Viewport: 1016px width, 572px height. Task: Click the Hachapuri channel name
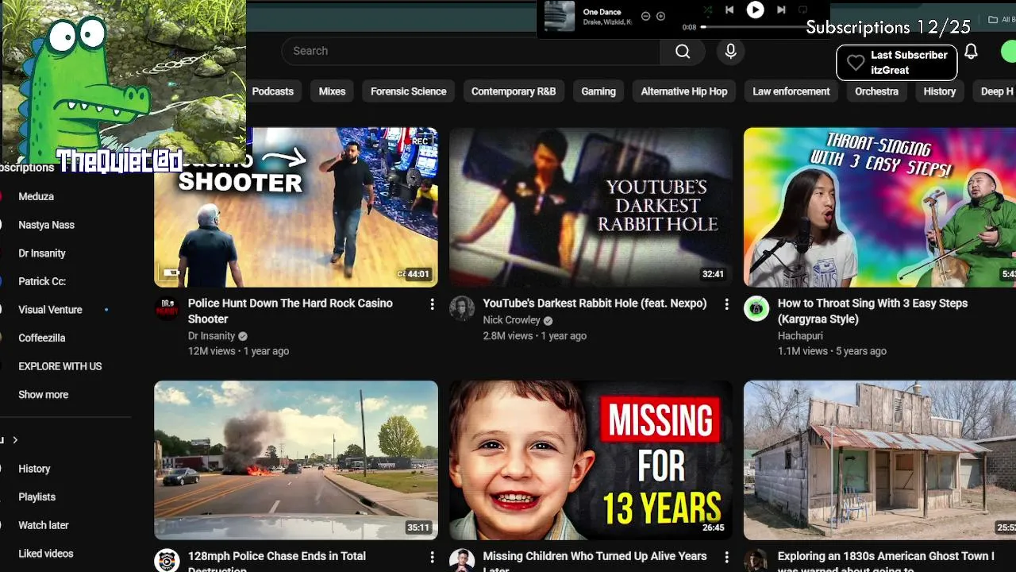[800, 336]
